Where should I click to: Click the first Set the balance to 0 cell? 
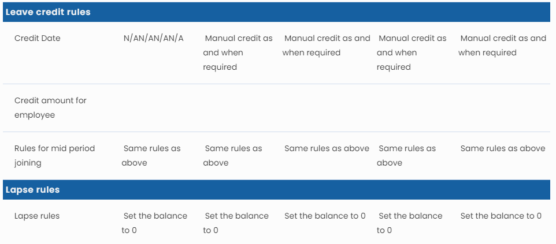(155, 223)
